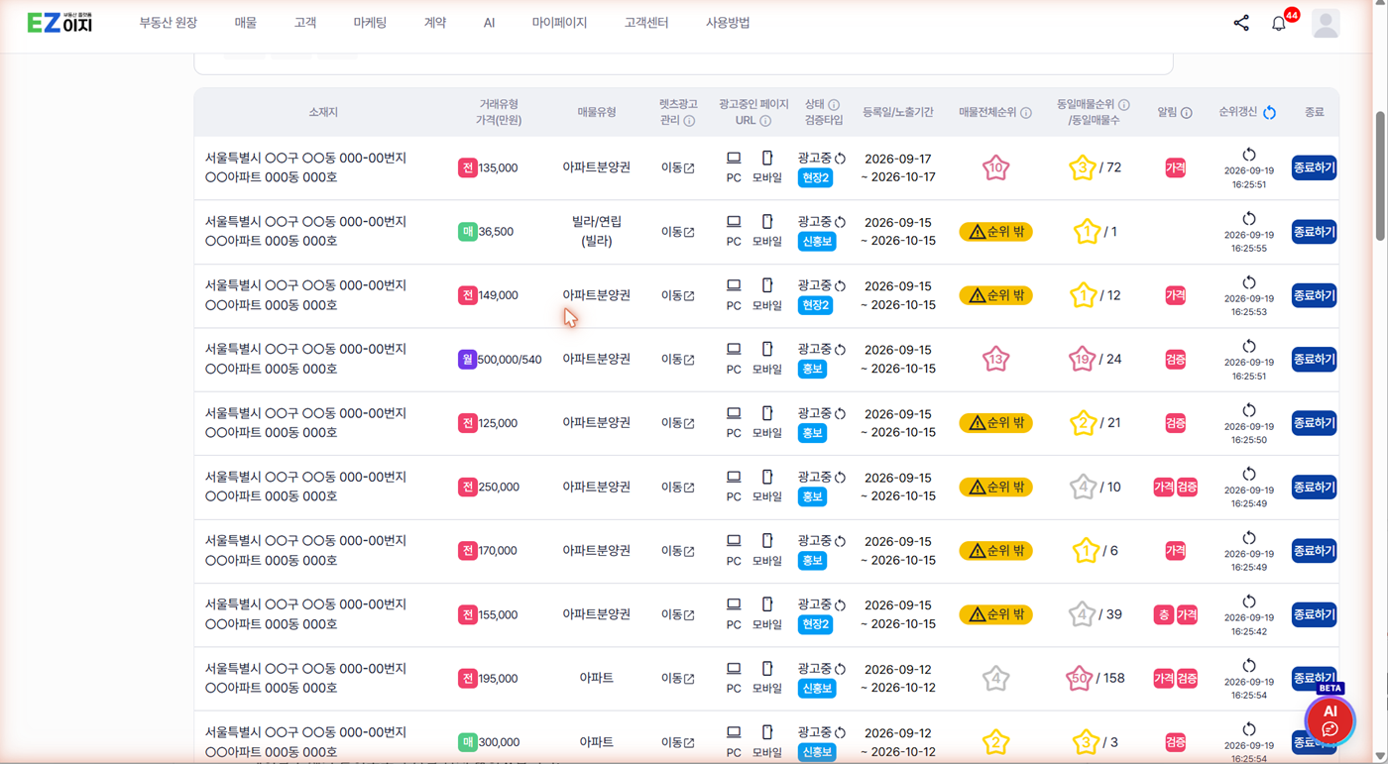Click 종료하기 for the 500,000/540 listing
The width and height of the screenshot is (1388, 764).
(x=1314, y=359)
